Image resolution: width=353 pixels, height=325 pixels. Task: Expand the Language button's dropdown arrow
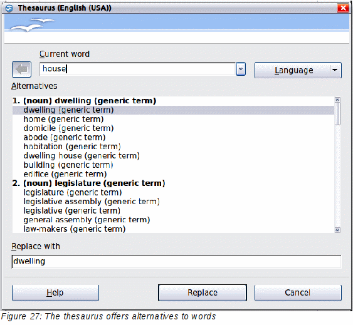coord(335,70)
